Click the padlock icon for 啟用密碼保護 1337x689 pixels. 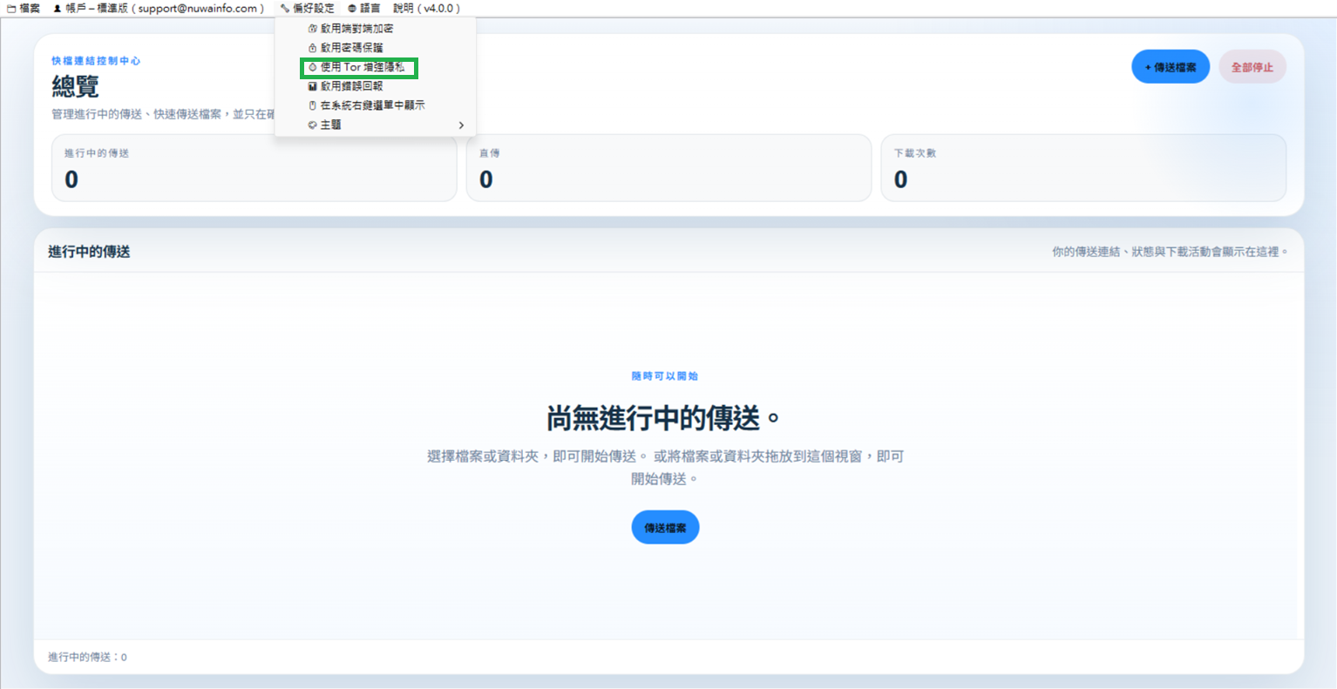pos(312,48)
